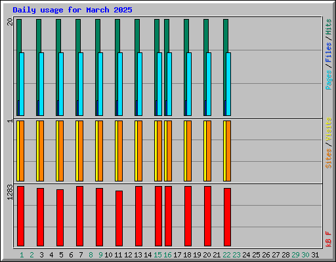Click the 'Daily usage for March 2025' title

coord(72,10)
